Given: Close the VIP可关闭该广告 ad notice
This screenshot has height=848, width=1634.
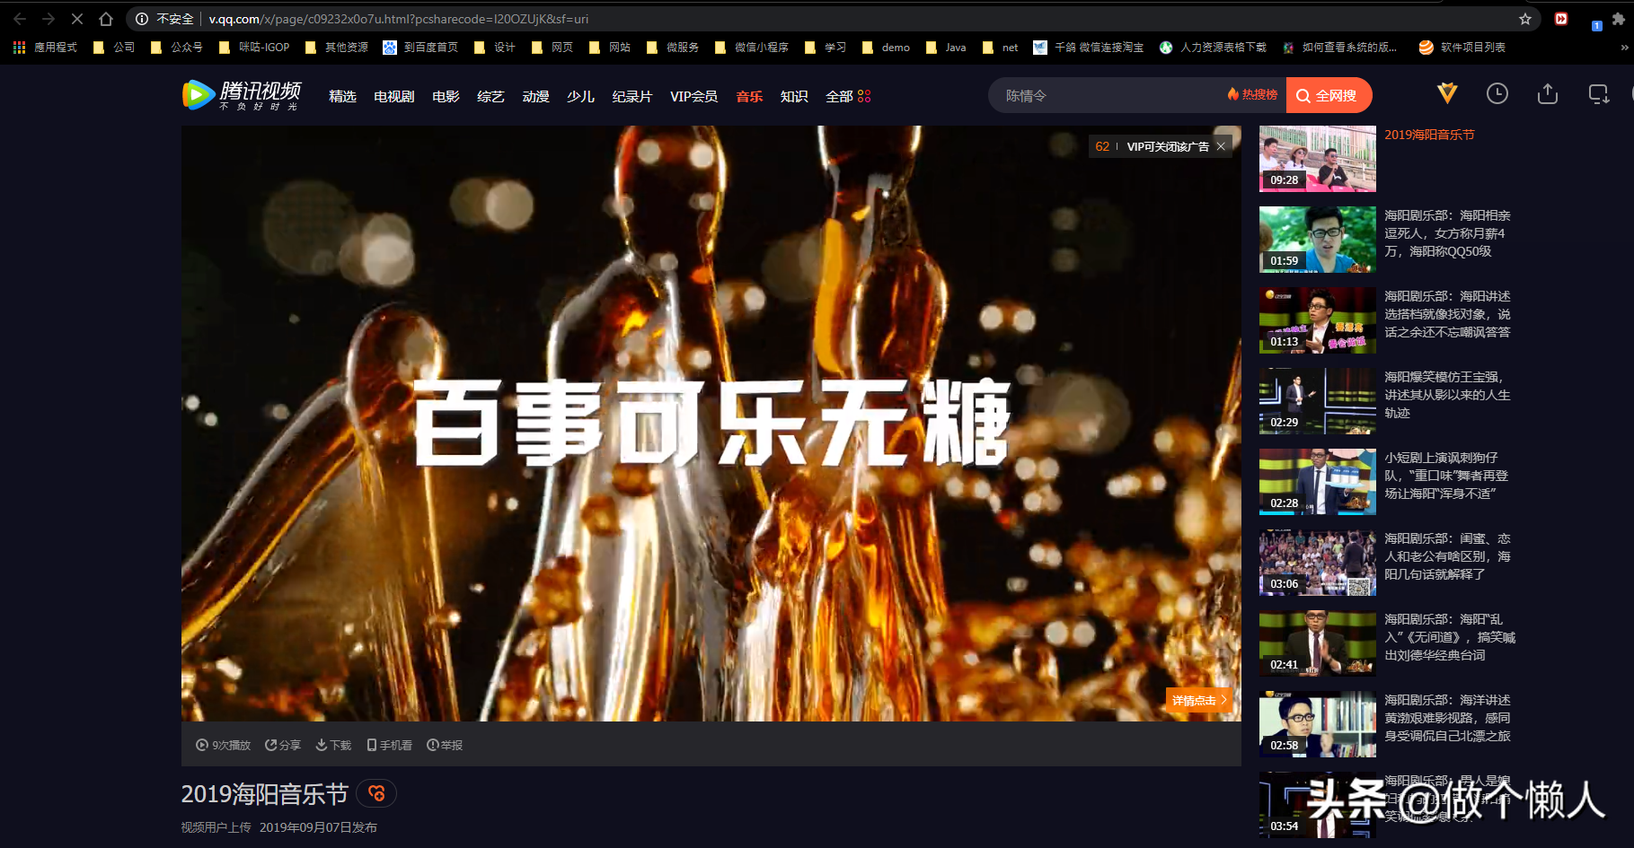Looking at the screenshot, I should point(1221,145).
